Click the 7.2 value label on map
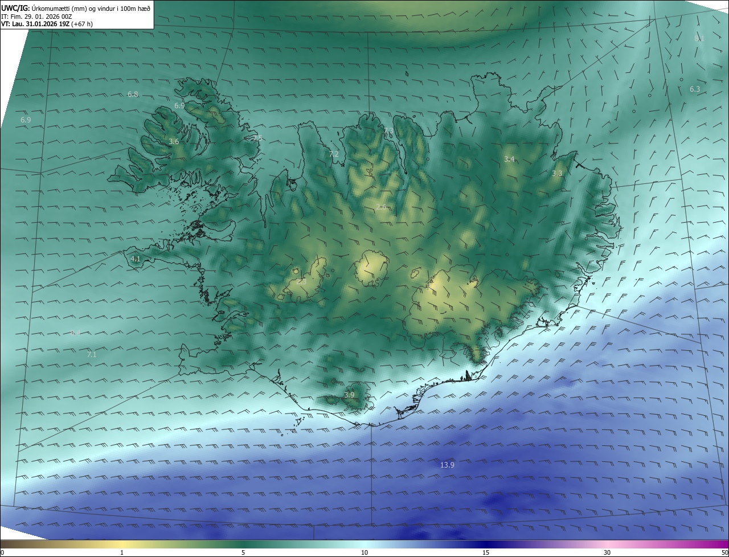This screenshot has height=557, width=729. (334, 154)
